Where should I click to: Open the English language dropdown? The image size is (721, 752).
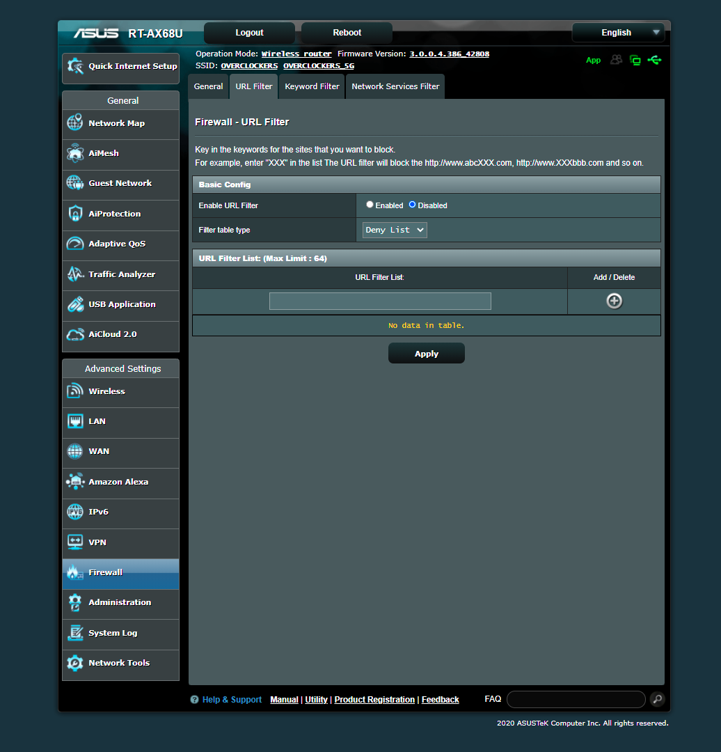tap(618, 33)
